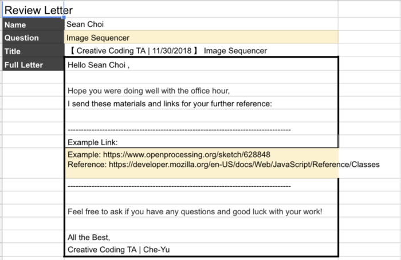Open the developer.mozilla.org Classes reference link

click(x=244, y=165)
